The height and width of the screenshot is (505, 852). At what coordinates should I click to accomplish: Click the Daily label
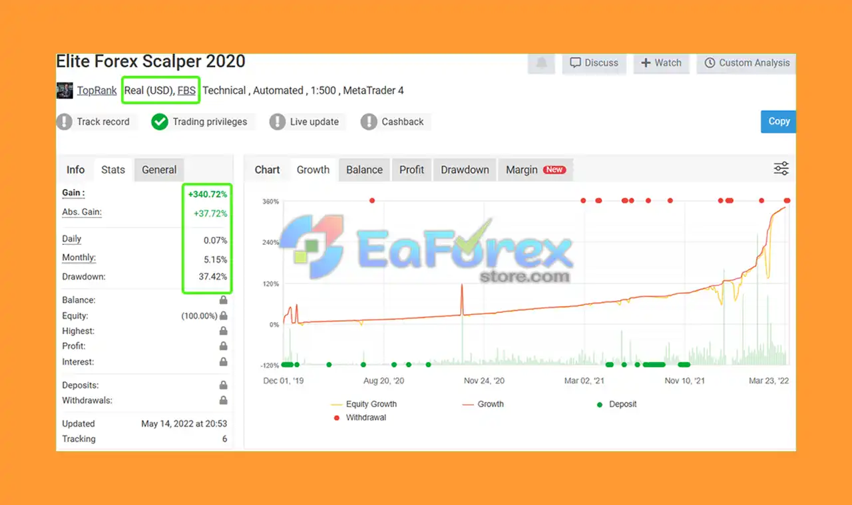point(71,239)
